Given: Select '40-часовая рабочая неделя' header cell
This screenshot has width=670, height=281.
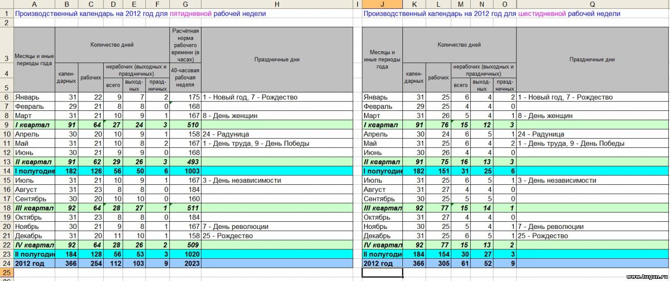Looking at the screenshot, I should (x=185, y=77).
